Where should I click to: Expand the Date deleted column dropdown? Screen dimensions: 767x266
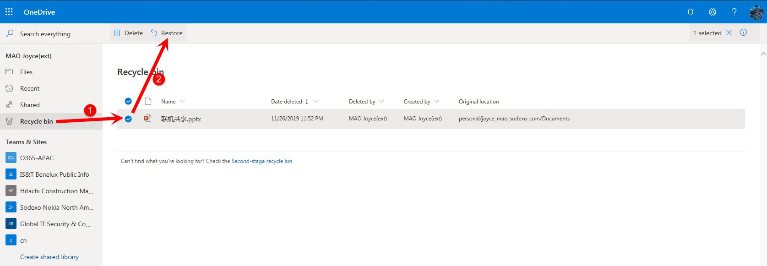tap(316, 101)
